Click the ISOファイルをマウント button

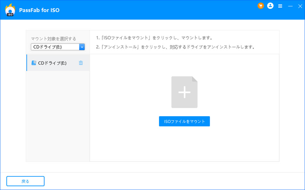[184, 122]
